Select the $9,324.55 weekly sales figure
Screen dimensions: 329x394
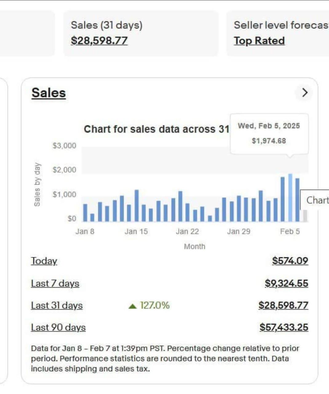click(x=287, y=283)
